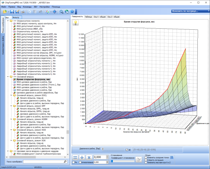
Task: Click the equals (set value) button
Action: [x=75, y=157]
